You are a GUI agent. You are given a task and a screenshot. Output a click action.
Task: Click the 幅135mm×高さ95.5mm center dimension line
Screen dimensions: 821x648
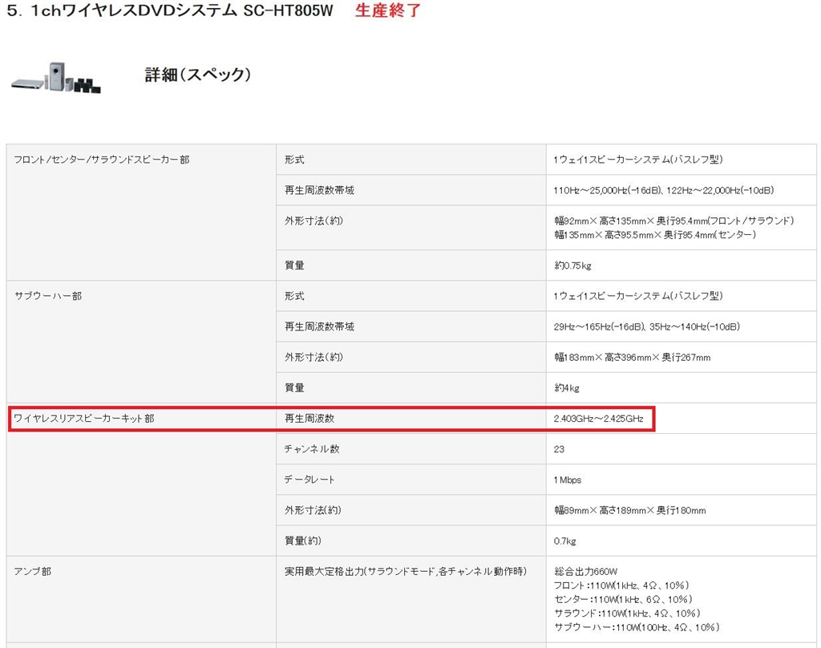tap(655, 235)
